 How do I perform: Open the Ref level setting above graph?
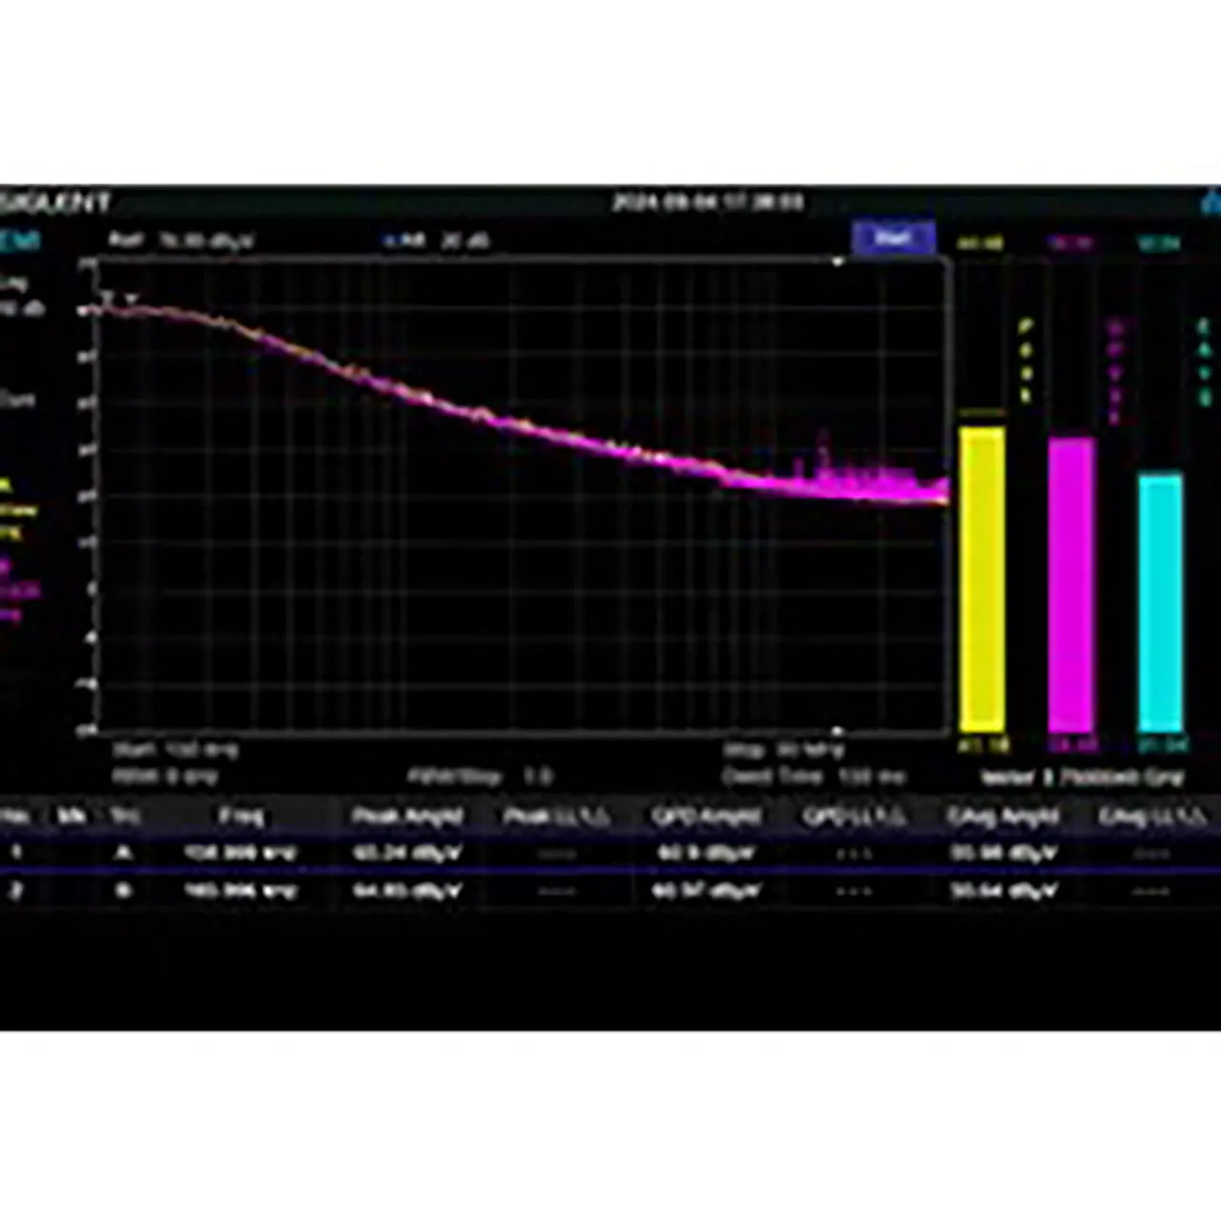181,239
